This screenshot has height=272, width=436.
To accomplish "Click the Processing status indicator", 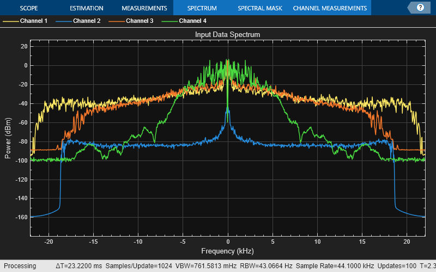I will 20,266.
